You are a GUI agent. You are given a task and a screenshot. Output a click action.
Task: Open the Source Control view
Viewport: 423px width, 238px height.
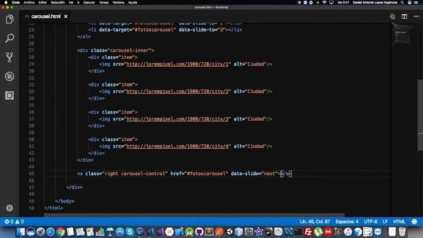[x=9, y=58]
